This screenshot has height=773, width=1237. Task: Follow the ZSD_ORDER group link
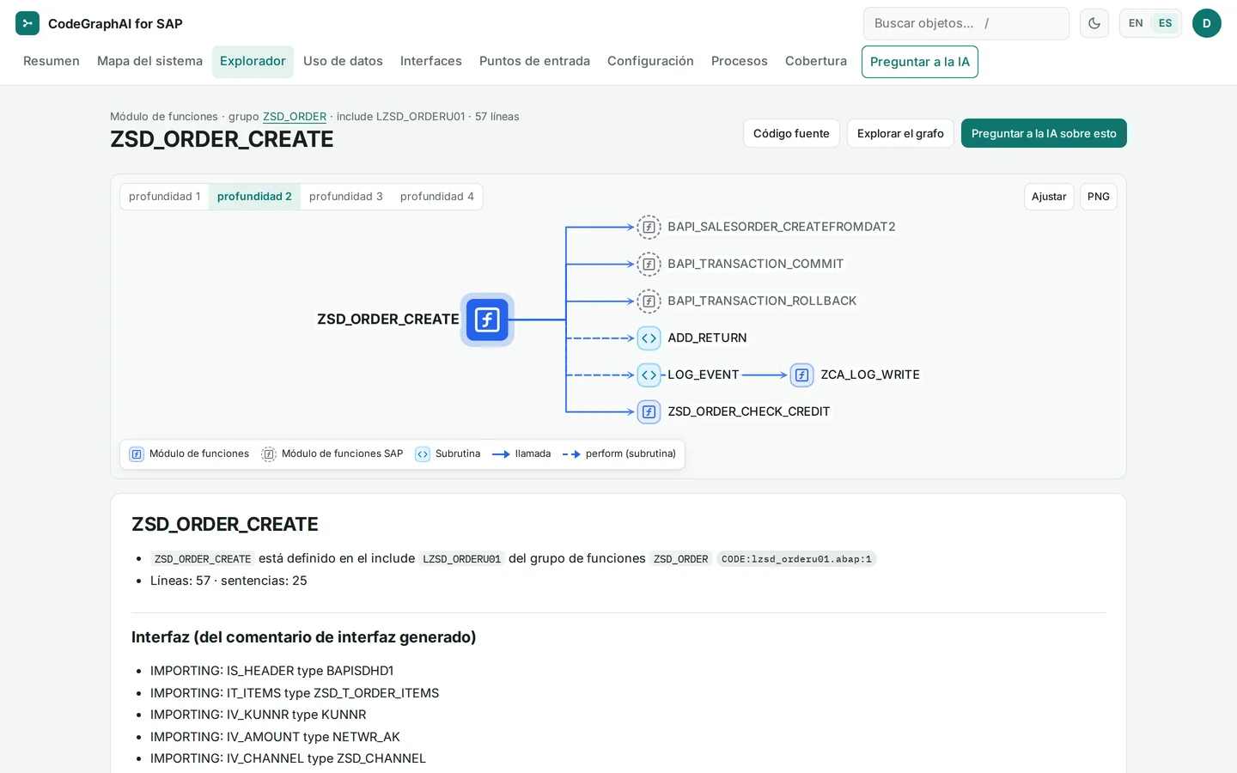coord(295,117)
